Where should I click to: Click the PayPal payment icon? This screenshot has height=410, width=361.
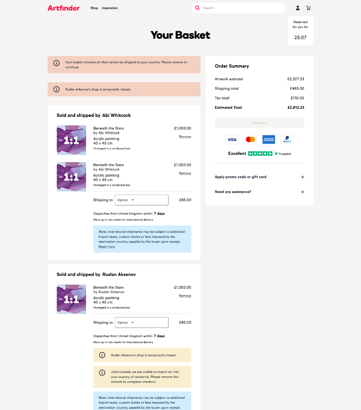[x=287, y=140]
